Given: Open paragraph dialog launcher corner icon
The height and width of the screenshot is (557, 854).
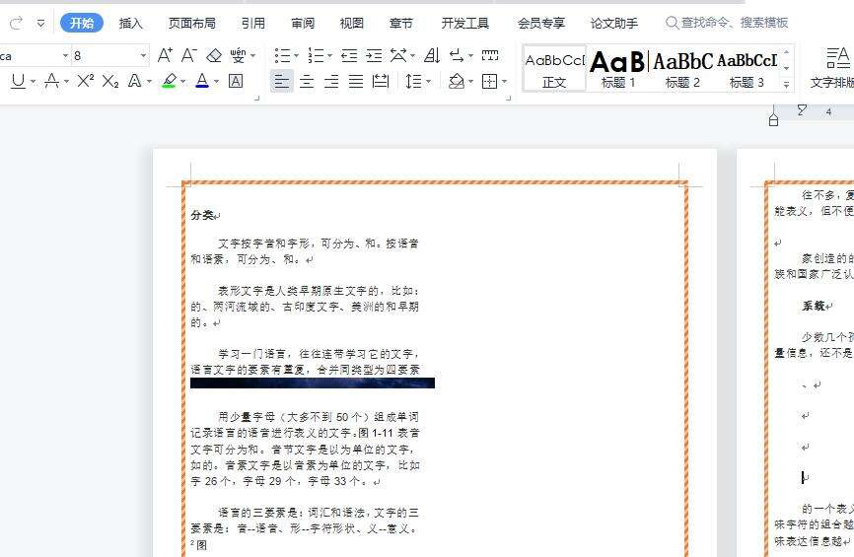Looking at the screenshot, I should (x=508, y=99).
